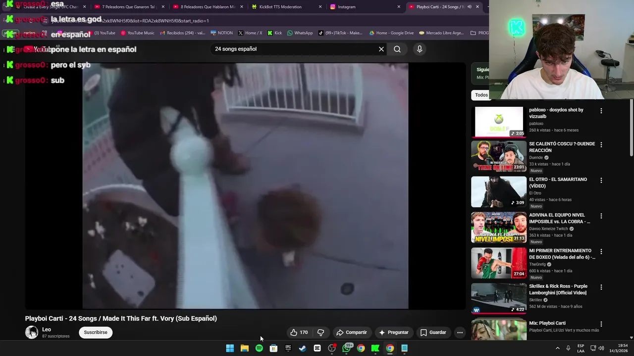The width and height of the screenshot is (634, 356).
Task: Close the Instagram tab
Action: point(399,7)
